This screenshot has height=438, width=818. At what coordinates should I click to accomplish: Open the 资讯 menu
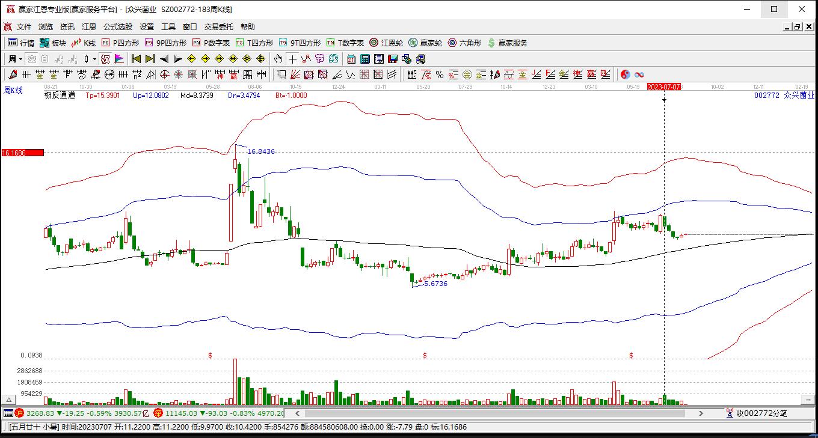[x=67, y=27]
